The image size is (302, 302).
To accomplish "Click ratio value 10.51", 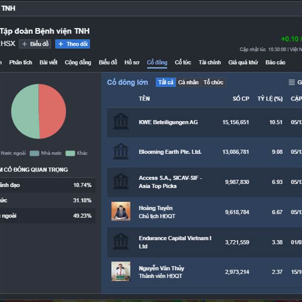I will click(x=276, y=122).
